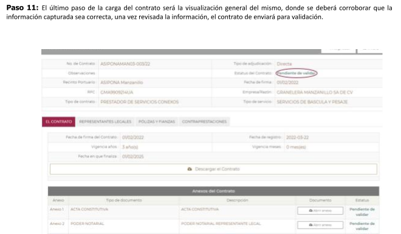This screenshot has height=234, width=401.
Task: Click ACTA CONSTITUTIVA in Tipo de documento column
Action: click(x=89, y=209)
